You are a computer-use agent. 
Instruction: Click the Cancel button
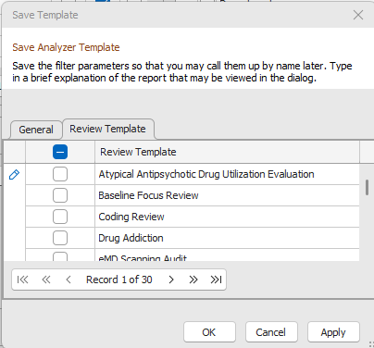click(x=271, y=332)
